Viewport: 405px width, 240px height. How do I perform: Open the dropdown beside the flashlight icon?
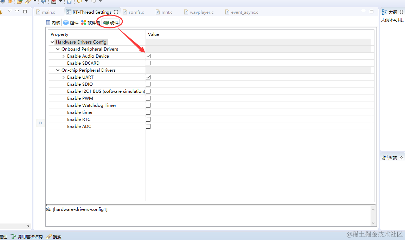coord(35,1)
